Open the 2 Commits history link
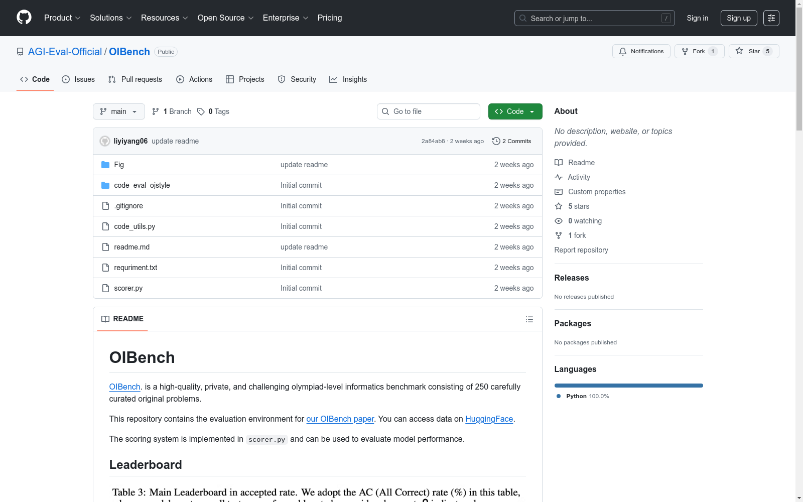This screenshot has width=803, height=502. point(512,141)
